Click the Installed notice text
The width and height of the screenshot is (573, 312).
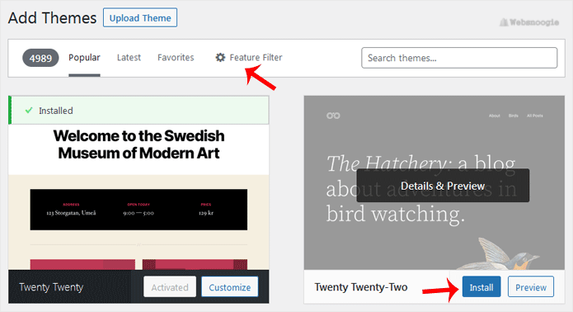[56, 111]
